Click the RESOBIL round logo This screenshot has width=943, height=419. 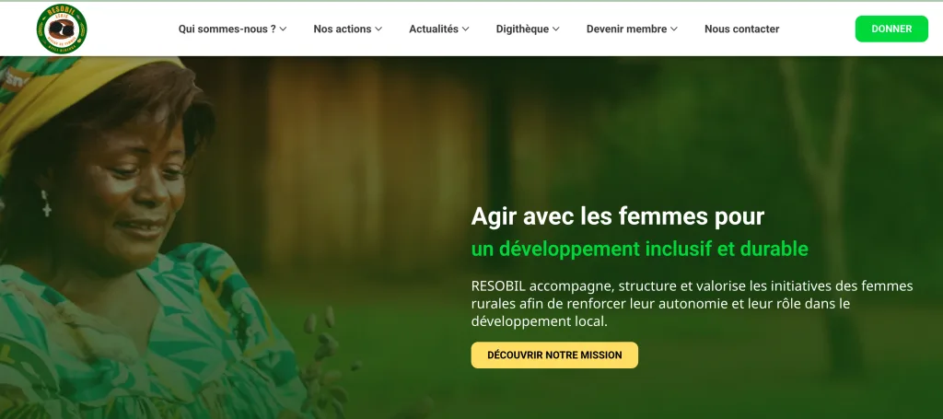point(62,29)
